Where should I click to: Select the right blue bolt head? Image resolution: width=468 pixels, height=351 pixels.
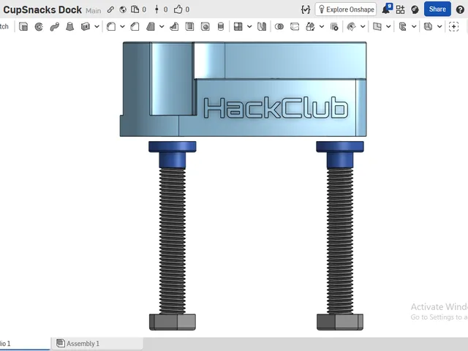[x=340, y=154]
